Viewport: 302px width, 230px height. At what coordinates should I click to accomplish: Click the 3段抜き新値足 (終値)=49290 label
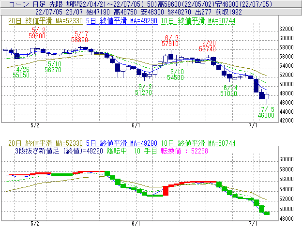point(59,151)
